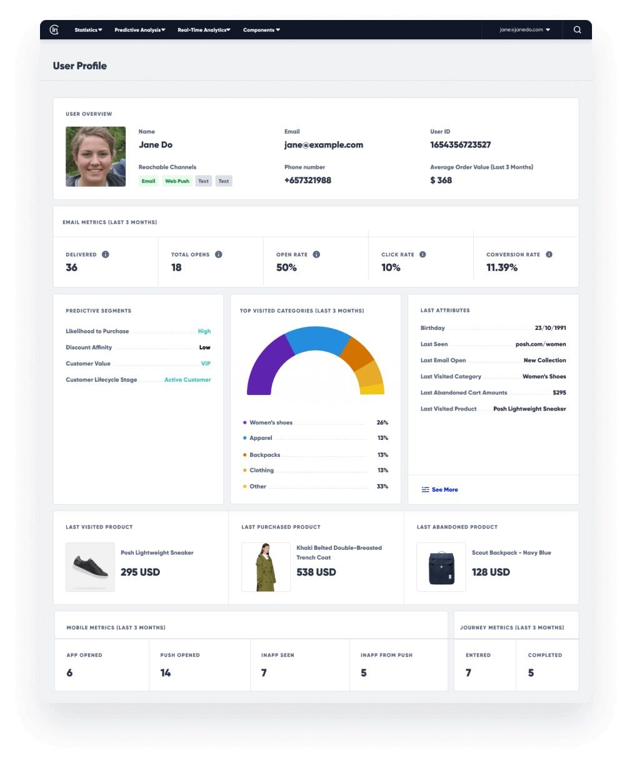Click Jane Do's profile photo
Viewport: 632px width, 763px height.
coord(96,157)
